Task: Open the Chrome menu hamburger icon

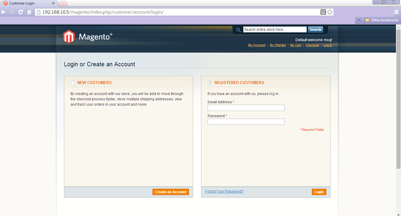Action: tap(396, 12)
